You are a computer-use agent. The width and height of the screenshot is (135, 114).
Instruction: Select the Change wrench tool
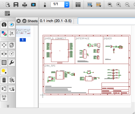(12, 63)
